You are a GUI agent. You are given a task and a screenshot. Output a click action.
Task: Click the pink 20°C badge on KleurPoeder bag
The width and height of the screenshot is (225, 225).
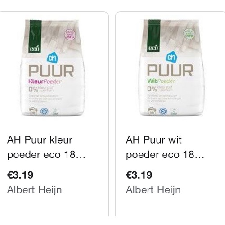(70, 35)
